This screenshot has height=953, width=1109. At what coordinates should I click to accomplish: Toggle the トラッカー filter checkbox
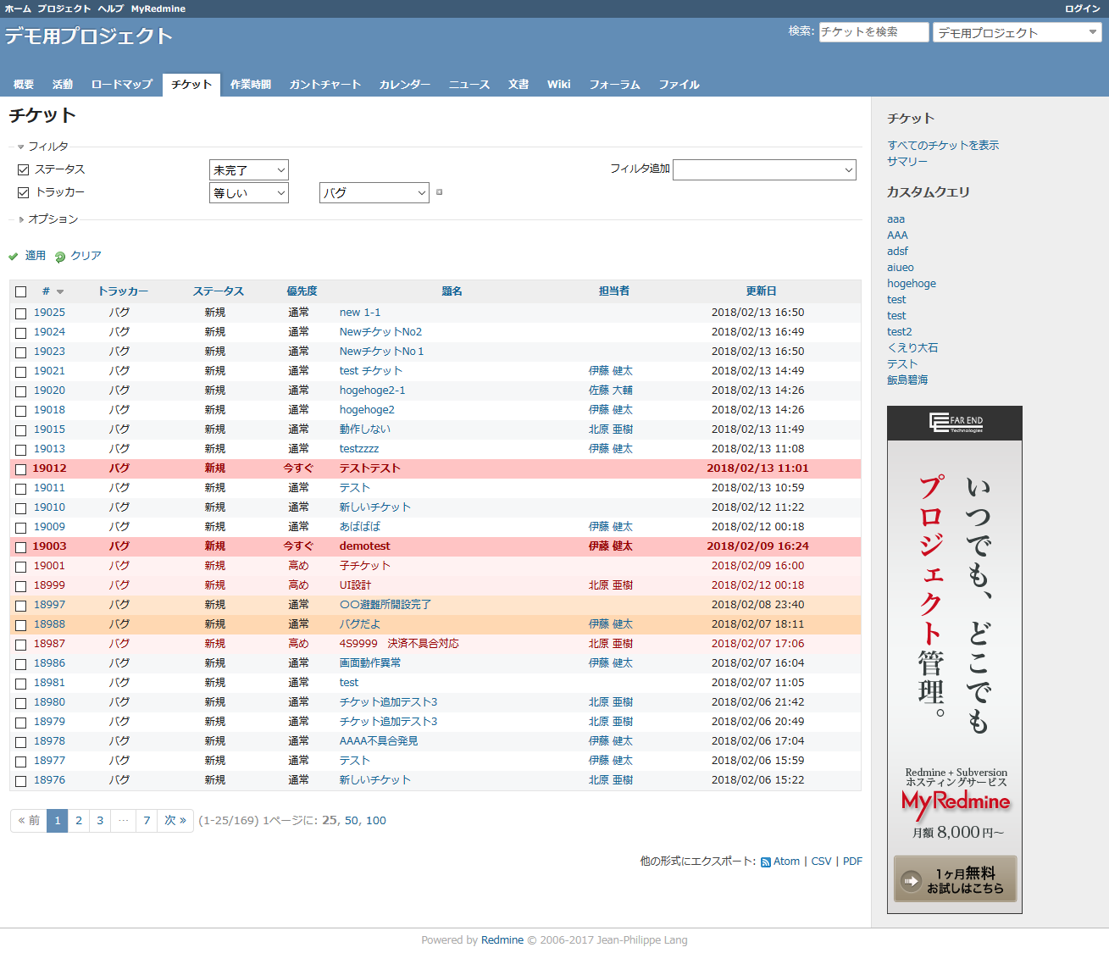pyautogui.click(x=24, y=192)
